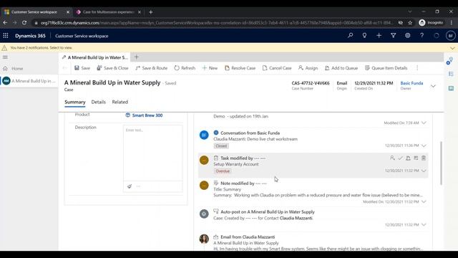Click Save in the command bar
Image resolution: width=458 pixels, height=258 pixels.
[82, 68]
